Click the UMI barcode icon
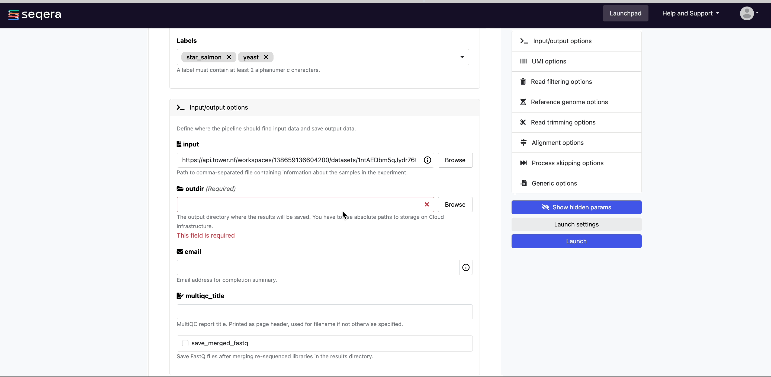Image resolution: width=771 pixels, height=377 pixels. (523, 61)
